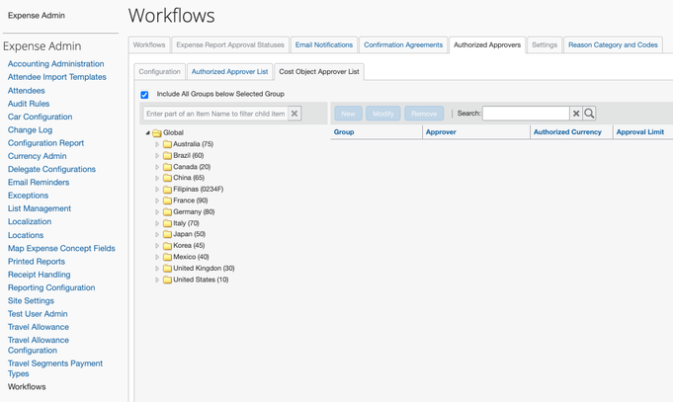Switch to the Email Notifications tab
Viewport: 673px width, 402px height.
[x=323, y=44]
